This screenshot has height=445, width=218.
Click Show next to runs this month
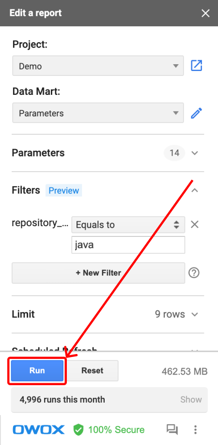tap(191, 400)
